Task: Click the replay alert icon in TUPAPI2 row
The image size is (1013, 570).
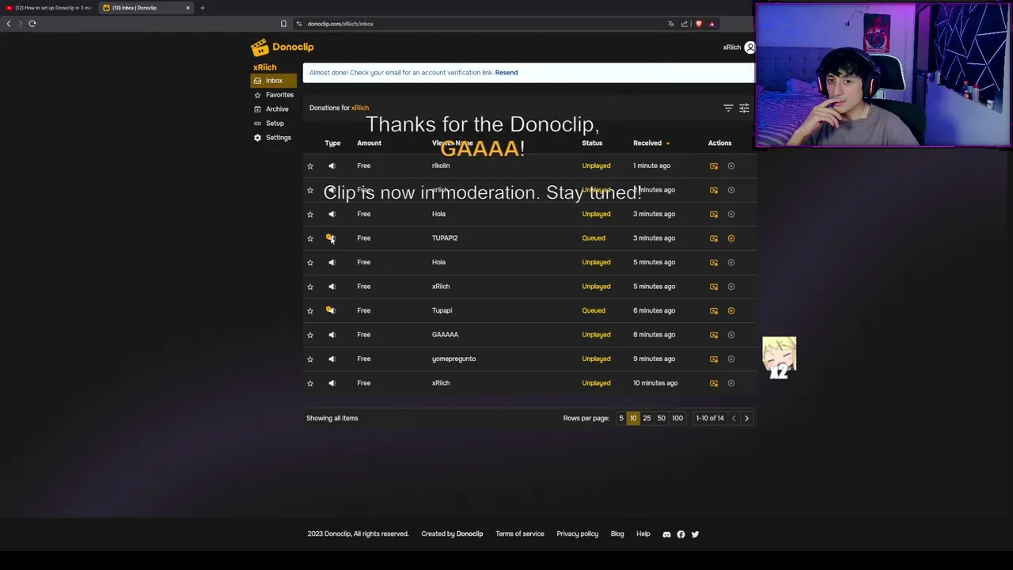Action: click(714, 238)
